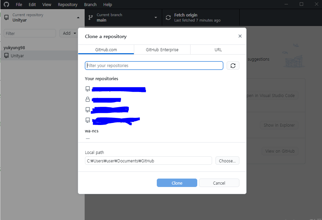Open the Help menu
The height and width of the screenshot is (220, 322).
(x=108, y=4)
